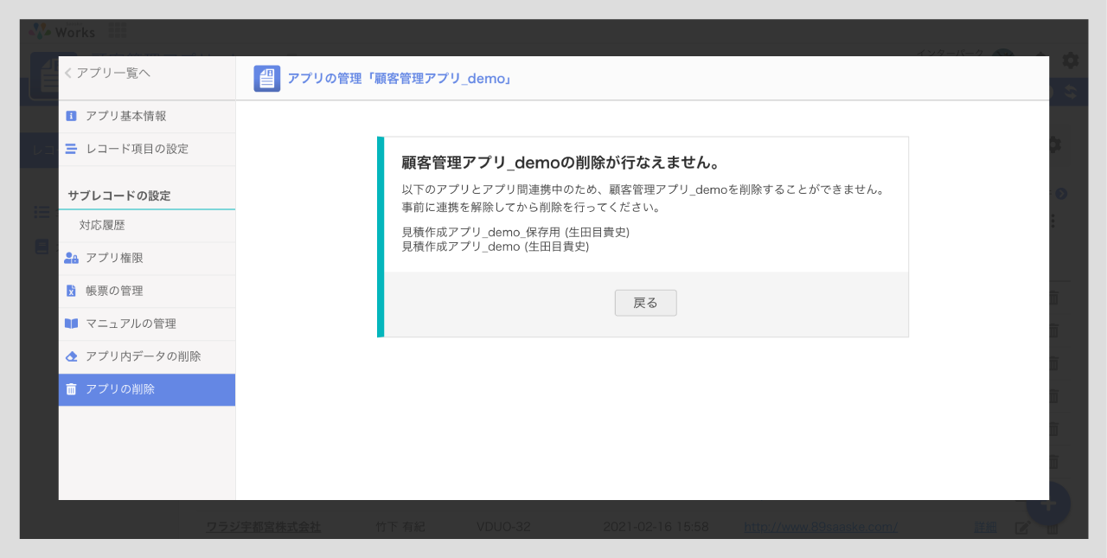
Task: Click the マニュアルの管理 book icon
Action: coord(71,324)
